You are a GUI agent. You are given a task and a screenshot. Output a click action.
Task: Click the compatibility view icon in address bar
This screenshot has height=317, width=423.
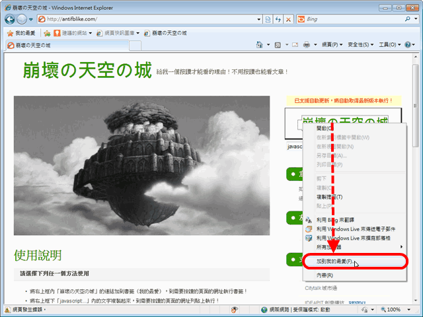pyautogui.click(x=268, y=19)
